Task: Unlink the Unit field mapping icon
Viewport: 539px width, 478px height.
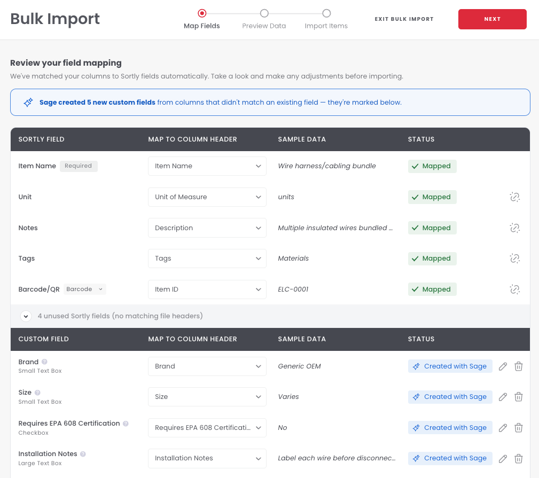Action: pos(514,197)
